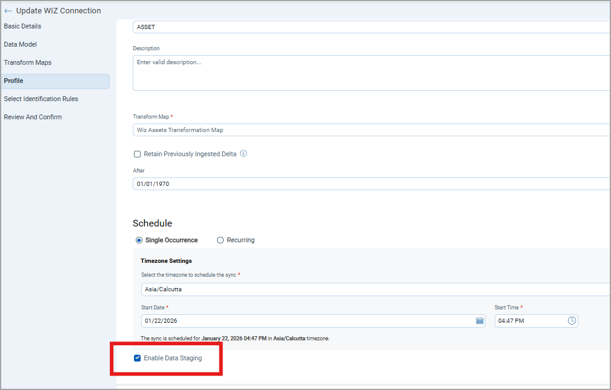Screen dimensions: 611x390
Task: Go to Transform Maps step
Action: click(28, 62)
